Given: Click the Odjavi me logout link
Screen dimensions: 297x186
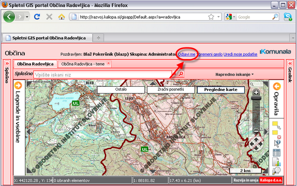Looking at the screenshot, I should pyautogui.click(x=187, y=54).
